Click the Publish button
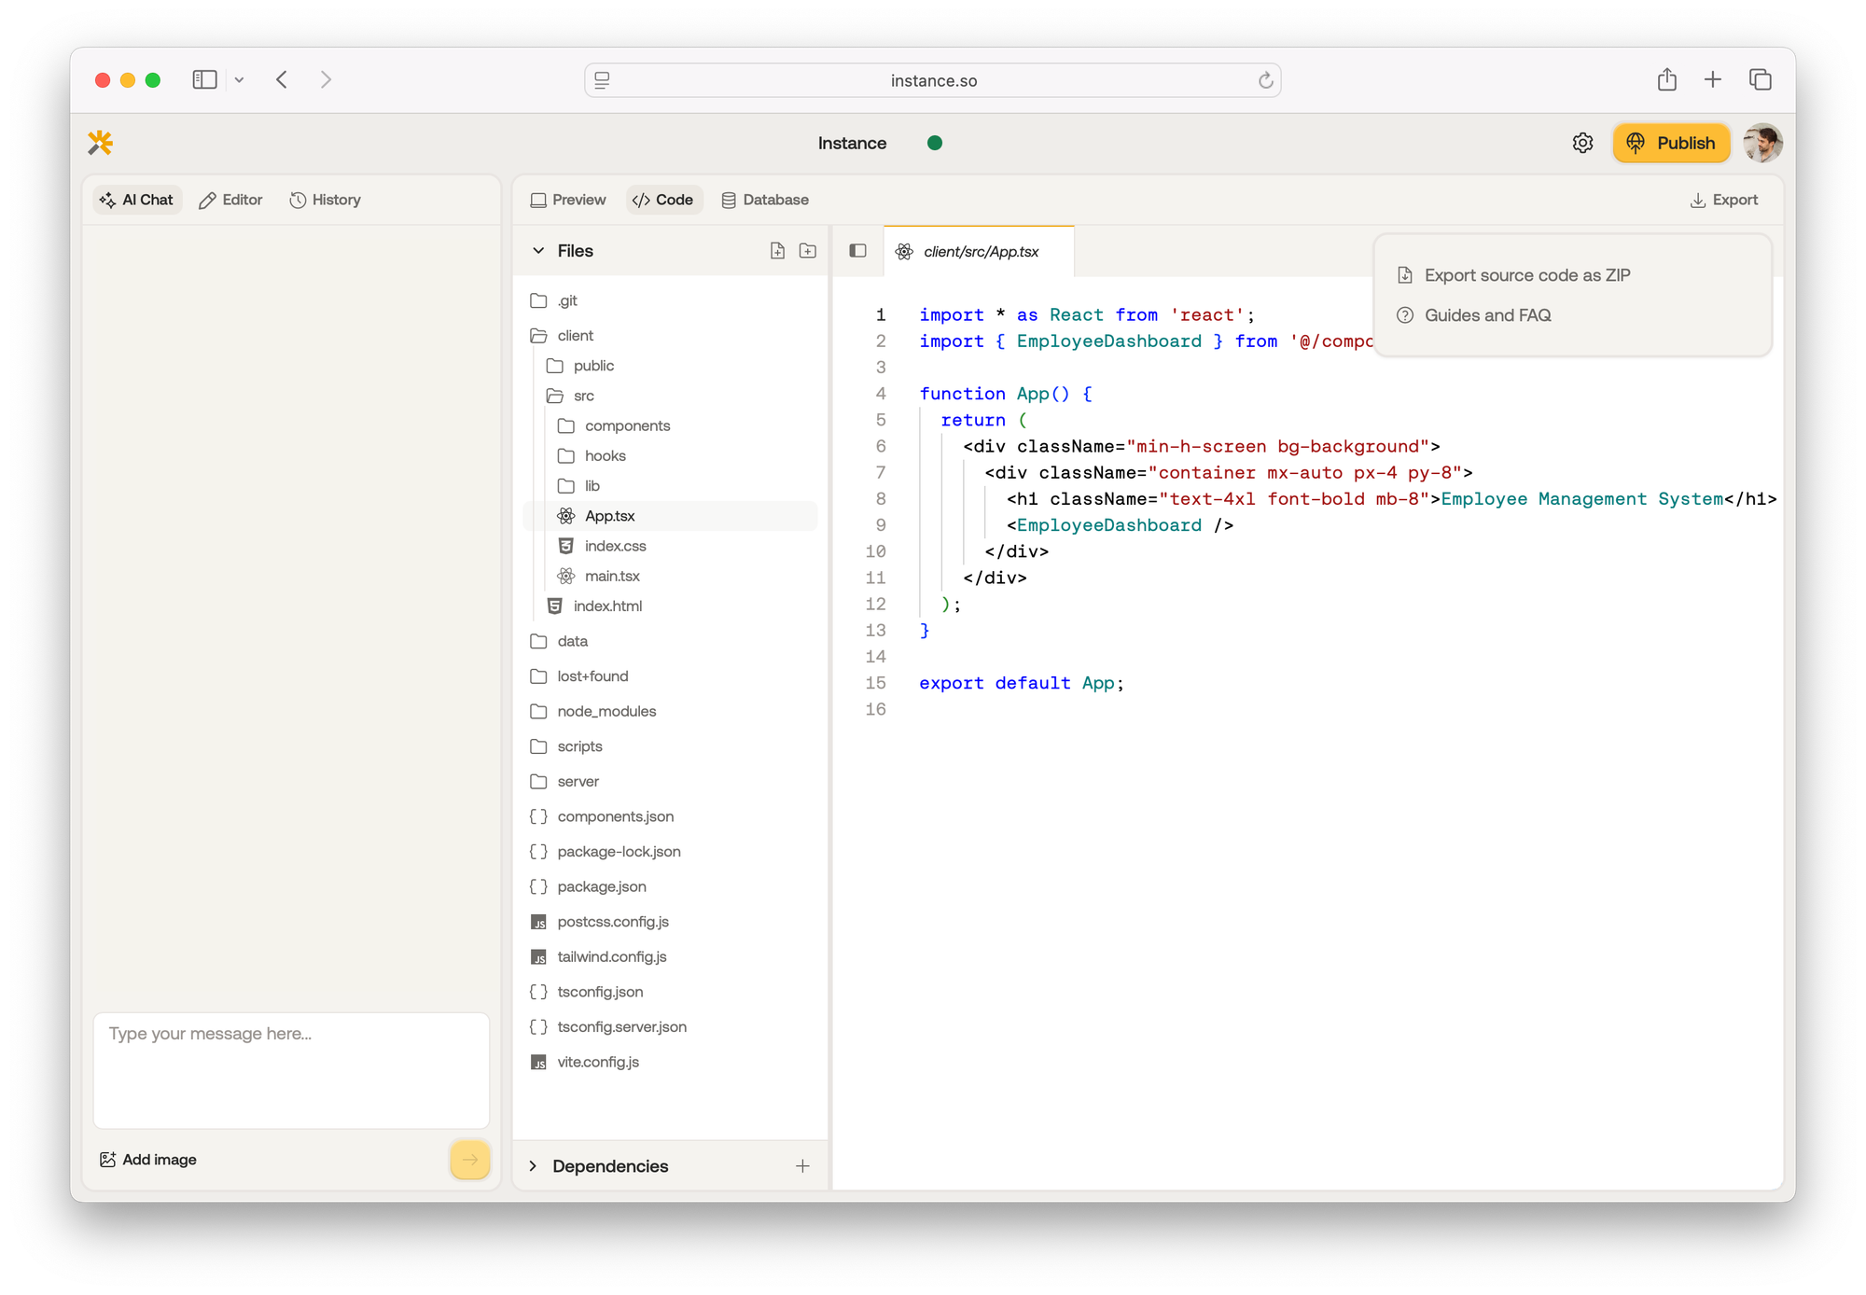The height and width of the screenshot is (1295, 1866). click(1671, 143)
